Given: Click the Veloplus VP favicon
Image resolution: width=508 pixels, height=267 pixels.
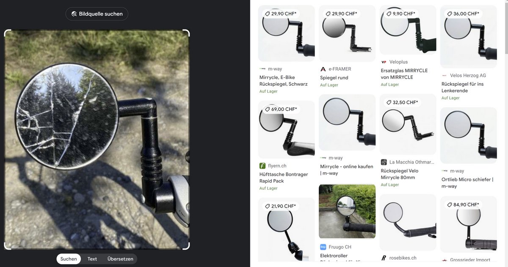Looking at the screenshot, I should coord(384,62).
